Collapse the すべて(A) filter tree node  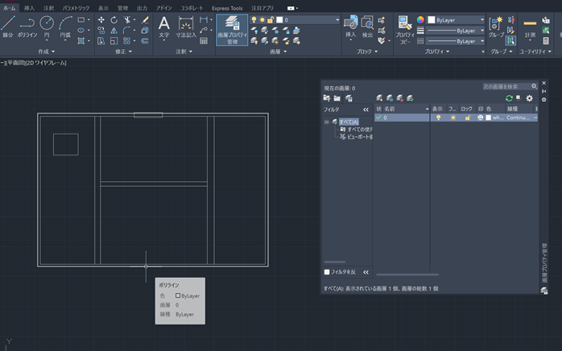point(327,122)
